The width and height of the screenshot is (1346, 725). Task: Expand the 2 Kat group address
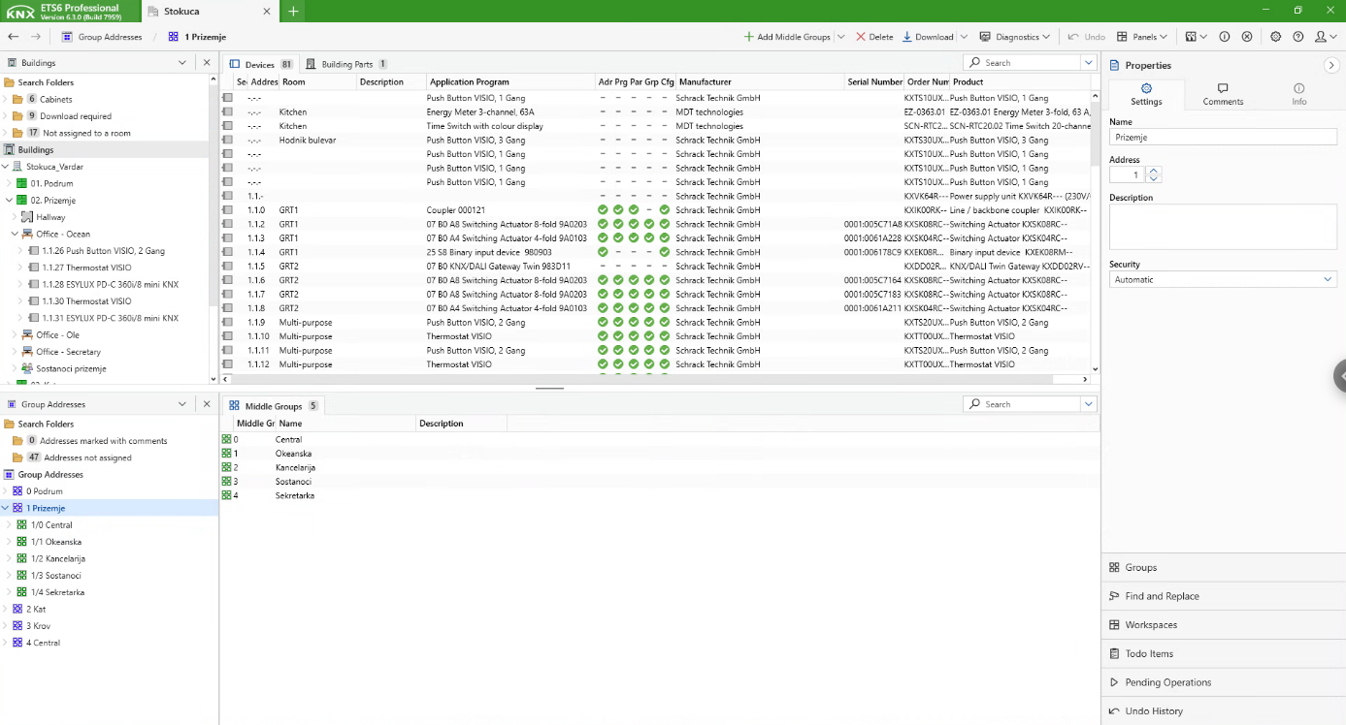(6, 609)
